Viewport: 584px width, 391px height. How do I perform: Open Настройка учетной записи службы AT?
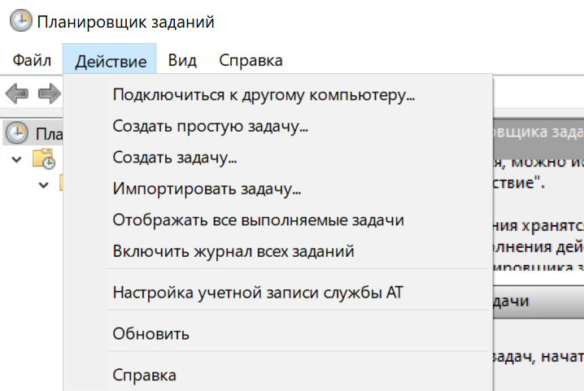tap(257, 292)
